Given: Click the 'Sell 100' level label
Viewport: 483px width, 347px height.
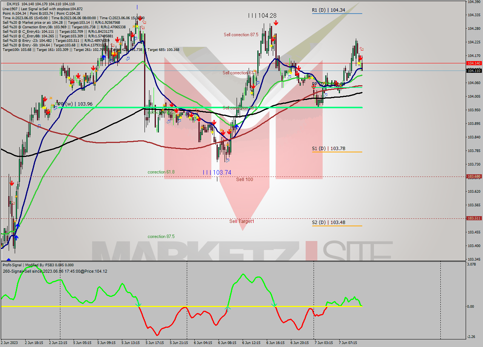Looking at the screenshot, I should click(245, 180).
